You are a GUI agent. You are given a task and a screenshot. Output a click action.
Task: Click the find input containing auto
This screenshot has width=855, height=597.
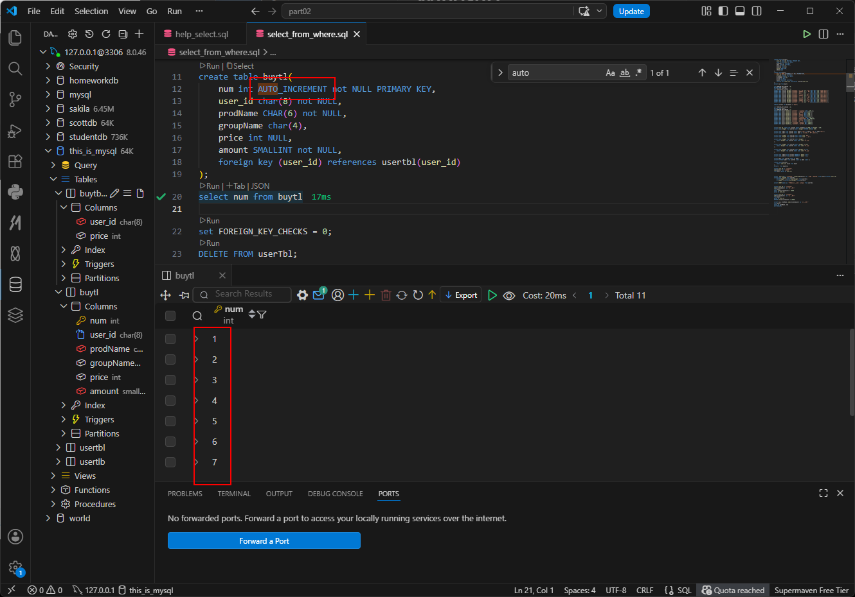[555, 73]
